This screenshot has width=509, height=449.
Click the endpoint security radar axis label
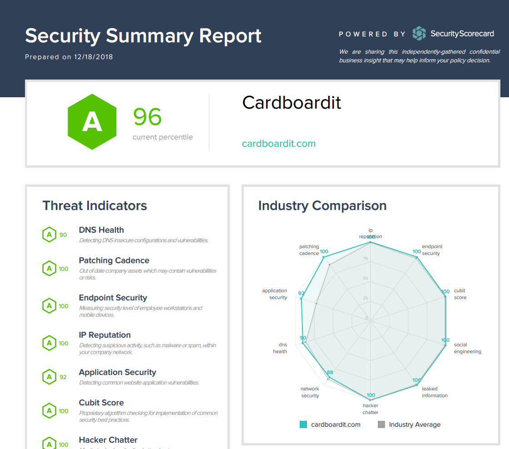click(432, 250)
